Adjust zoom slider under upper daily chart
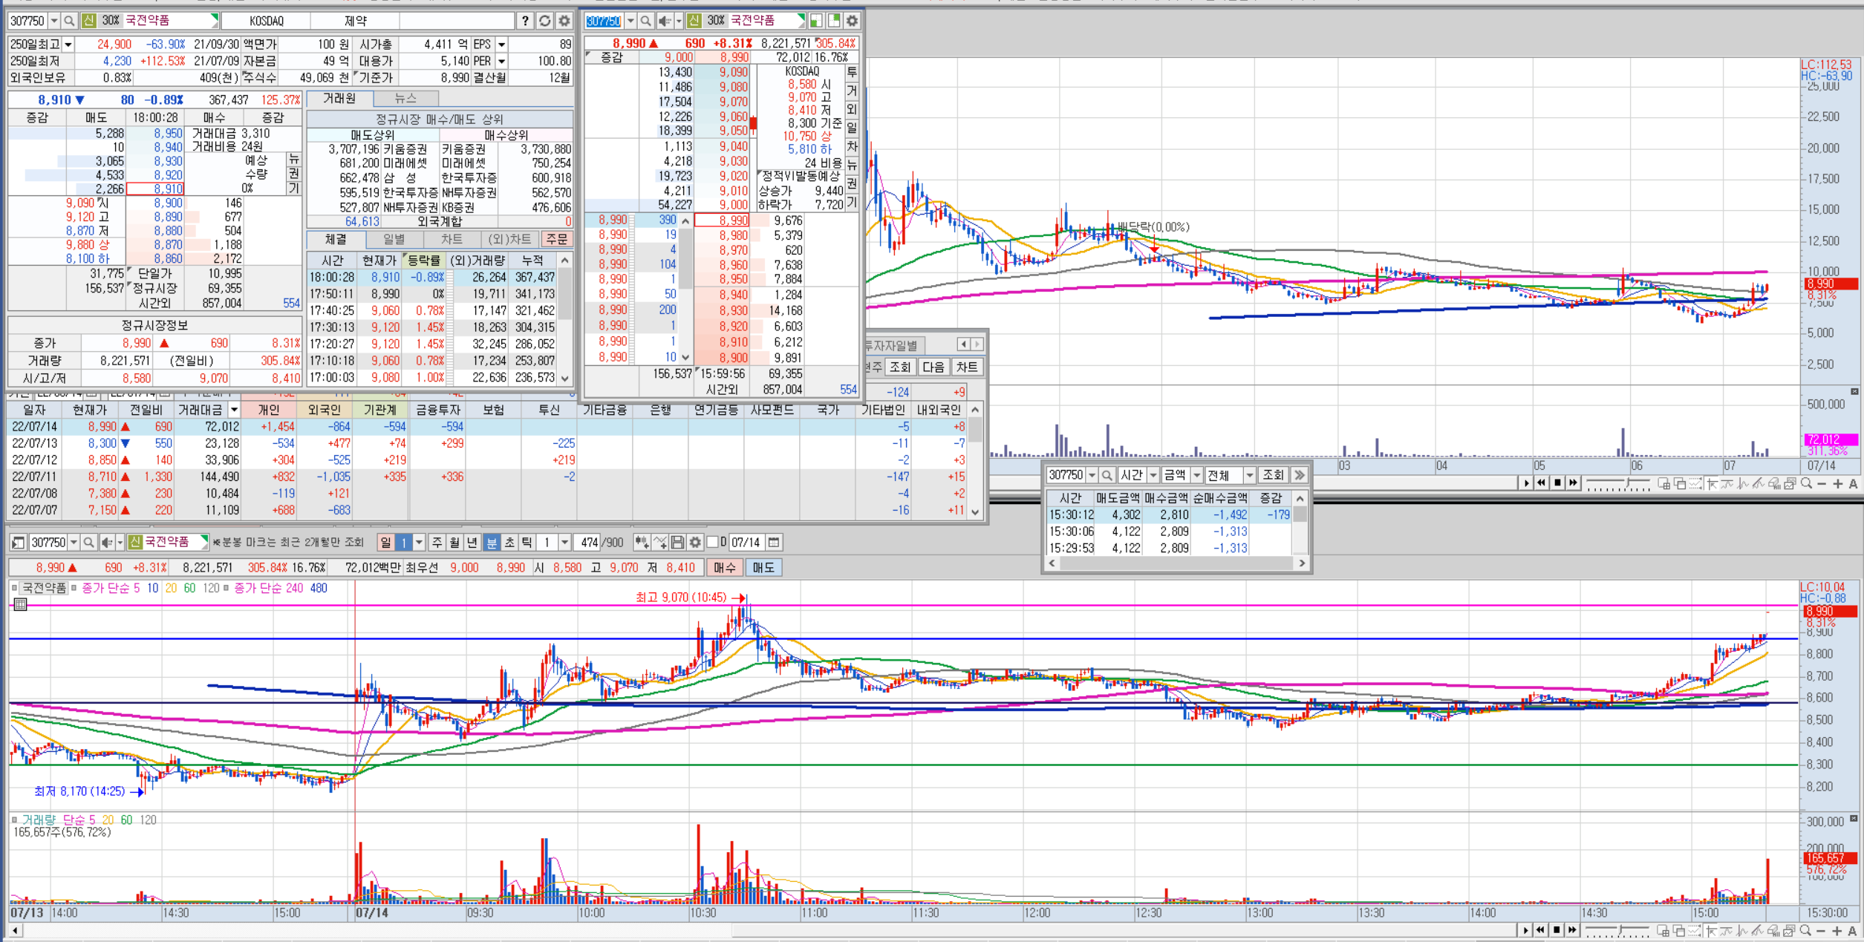1864x942 pixels. click(1619, 484)
